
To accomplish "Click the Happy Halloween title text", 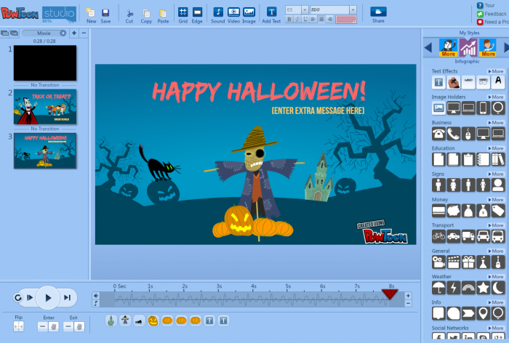I will tap(259, 91).
